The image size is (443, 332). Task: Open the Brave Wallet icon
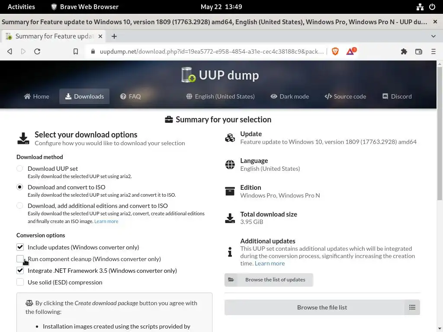(419, 51)
